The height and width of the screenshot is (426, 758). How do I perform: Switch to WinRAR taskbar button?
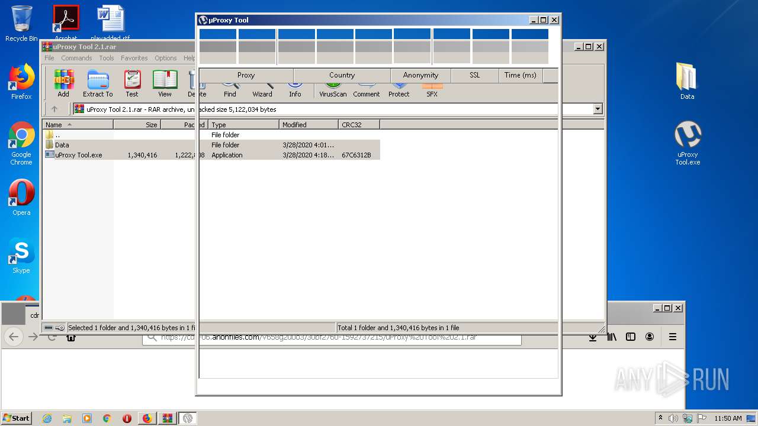(167, 418)
